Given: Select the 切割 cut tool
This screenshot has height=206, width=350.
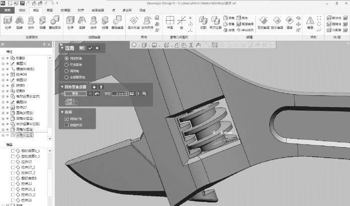Looking at the screenshot, I should click(x=203, y=23).
